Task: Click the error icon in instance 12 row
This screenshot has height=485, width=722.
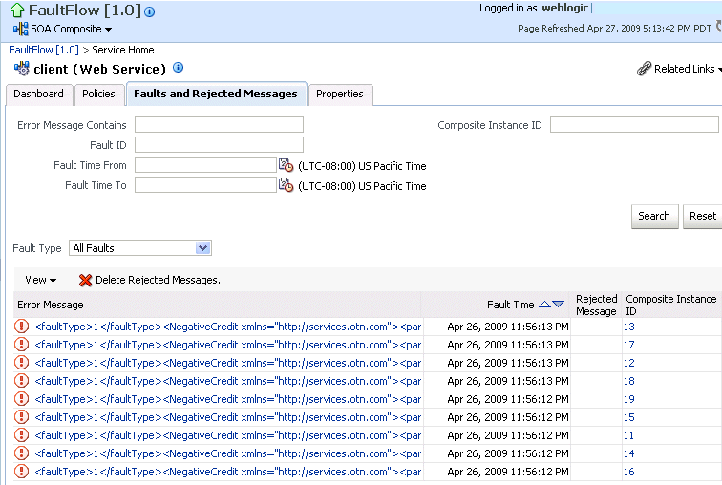Action: [x=22, y=363]
